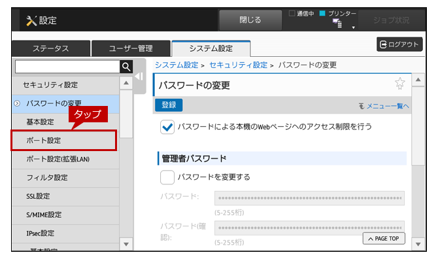This screenshot has width=438, height=259.
Task: Select the システム設定 tab
Action: click(x=211, y=48)
